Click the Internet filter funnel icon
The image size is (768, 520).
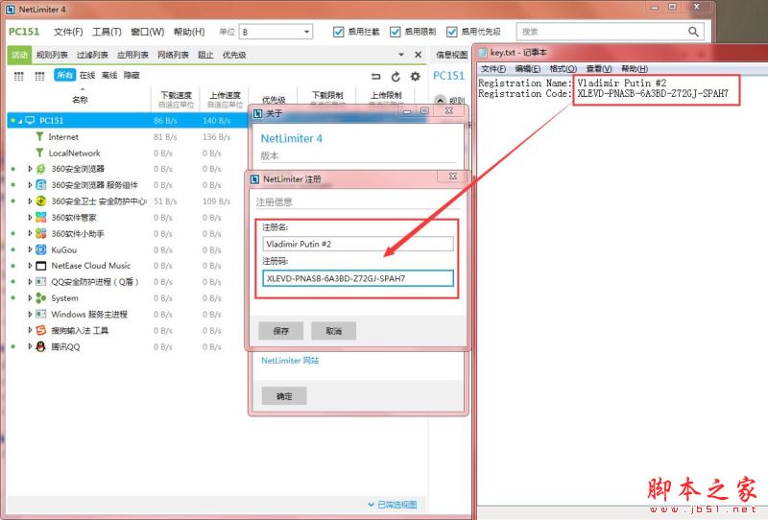[x=39, y=136]
